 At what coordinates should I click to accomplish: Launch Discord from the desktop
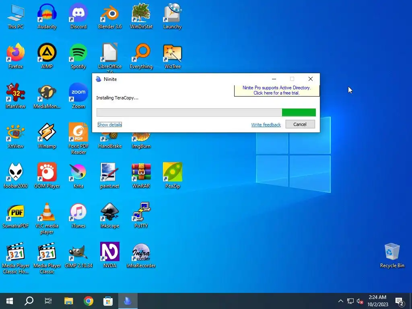[x=78, y=16]
